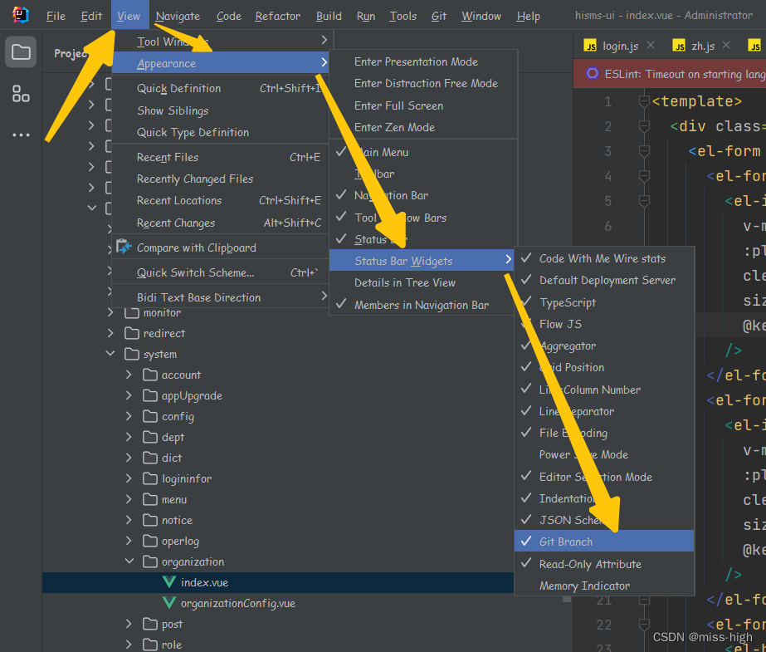Choose Enter Zen Mode
This screenshot has height=652, width=766.
[x=423, y=127]
